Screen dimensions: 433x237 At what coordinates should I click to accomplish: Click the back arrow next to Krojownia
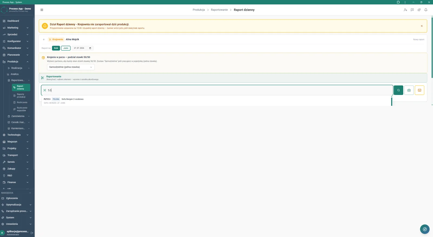coord(44,39)
